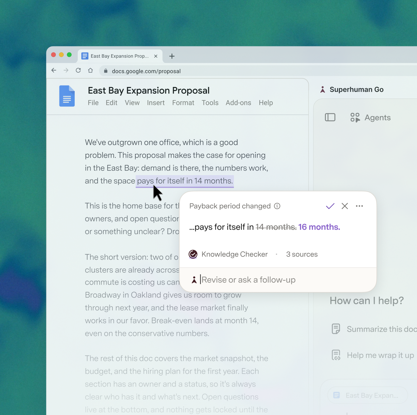Open the Edit menu
This screenshot has height=415, width=417.
pos(112,103)
